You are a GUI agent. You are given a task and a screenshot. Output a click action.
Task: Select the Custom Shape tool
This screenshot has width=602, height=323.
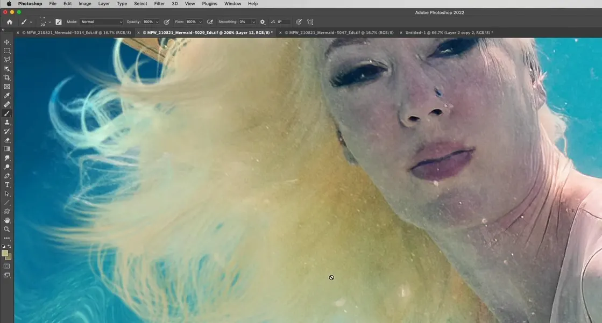7,211
